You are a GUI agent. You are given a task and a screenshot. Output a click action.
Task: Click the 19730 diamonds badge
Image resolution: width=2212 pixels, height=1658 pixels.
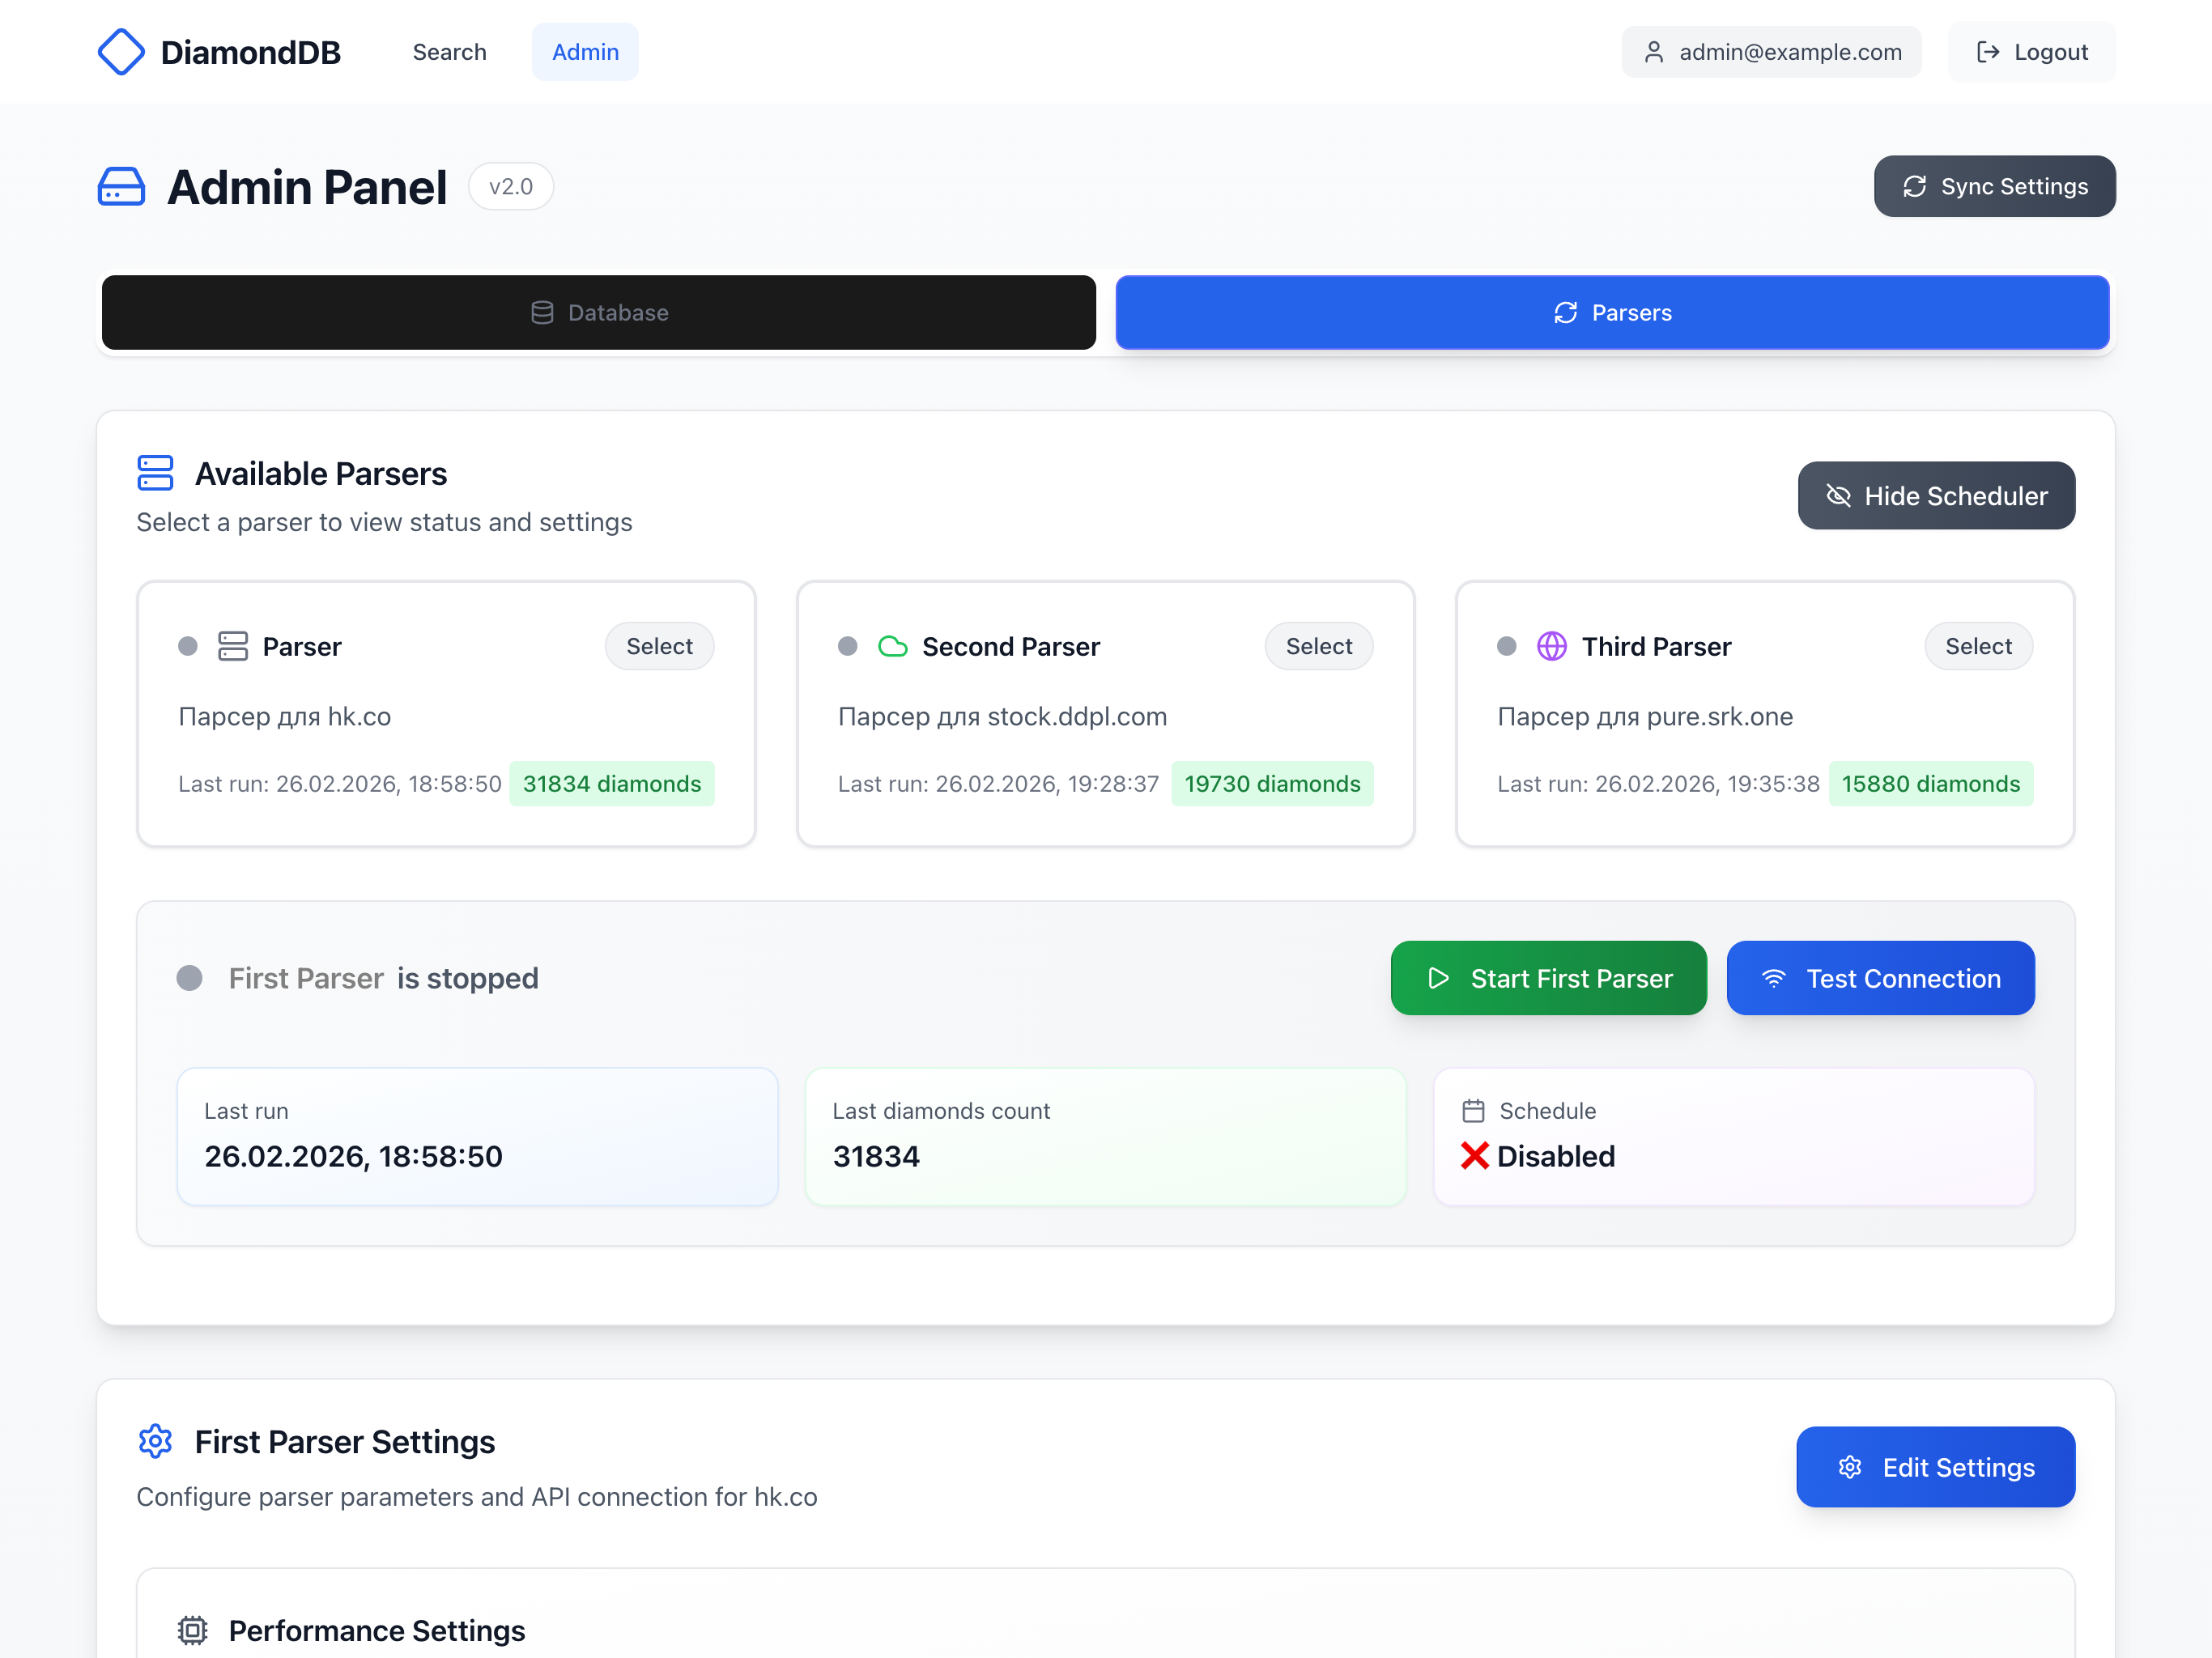coord(1272,784)
